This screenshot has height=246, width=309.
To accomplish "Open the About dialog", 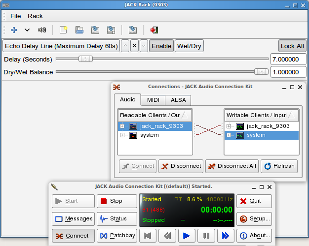I will click(254, 236).
